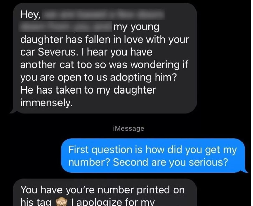Screen dimensions: 253x206
Task: Tap the word 'Hey,' in first message
Action: 30,15
